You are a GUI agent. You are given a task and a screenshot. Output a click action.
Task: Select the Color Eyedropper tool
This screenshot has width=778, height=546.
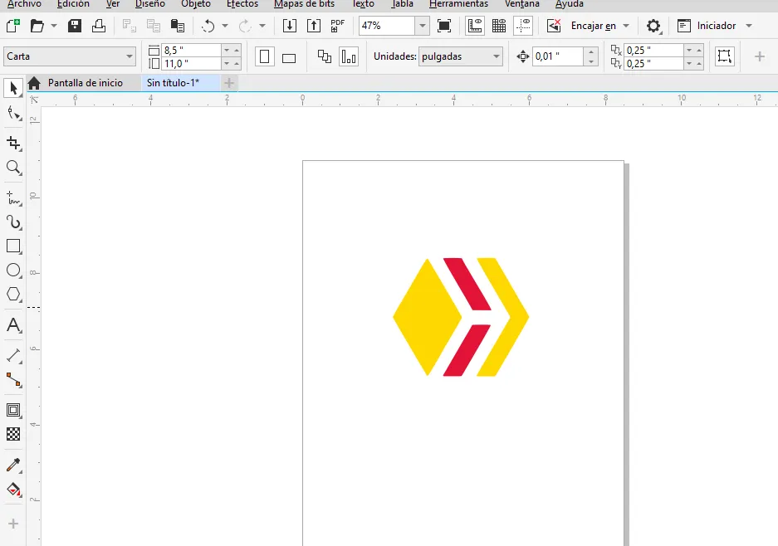[x=14, y=465]
